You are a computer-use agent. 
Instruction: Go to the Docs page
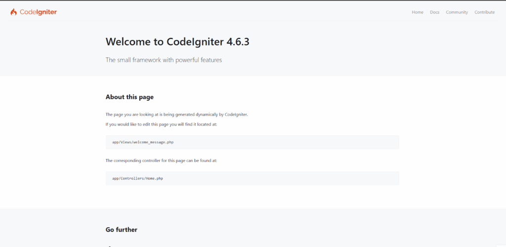(x=434, y=12)
